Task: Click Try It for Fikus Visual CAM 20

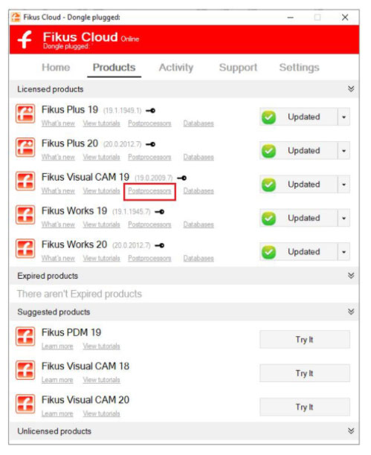Action: (x=305, y=407)
